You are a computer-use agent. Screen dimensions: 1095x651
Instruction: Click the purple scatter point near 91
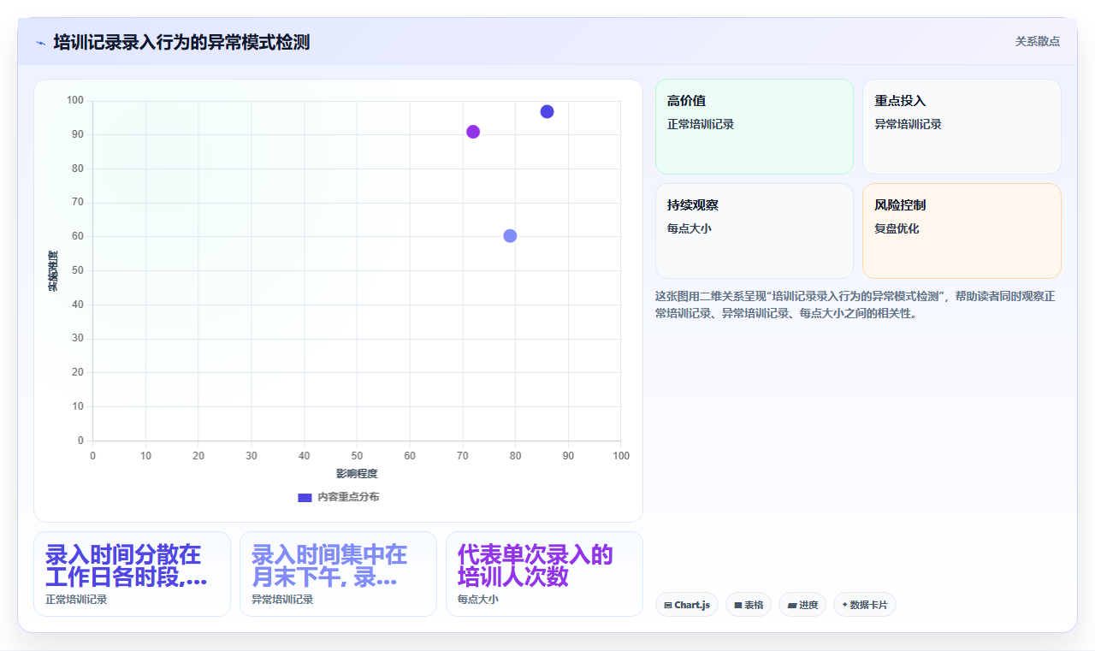pos(473,132)
